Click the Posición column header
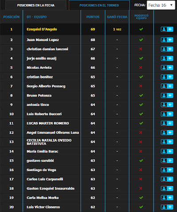 tap(12, 17)
